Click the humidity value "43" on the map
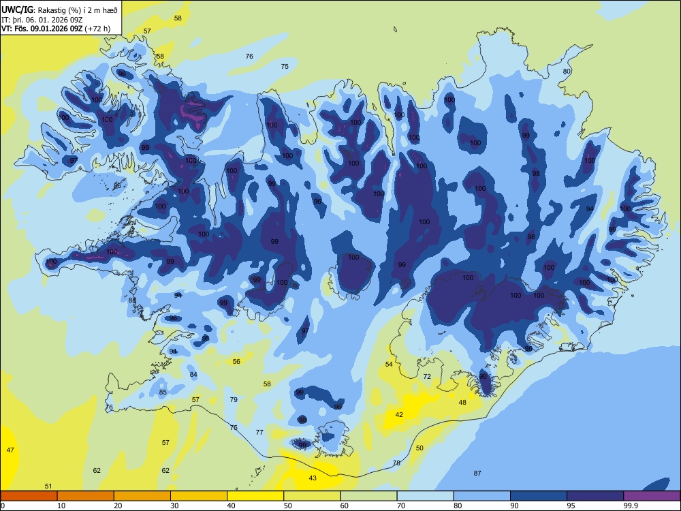681x511 pixels. click(313, 478)
